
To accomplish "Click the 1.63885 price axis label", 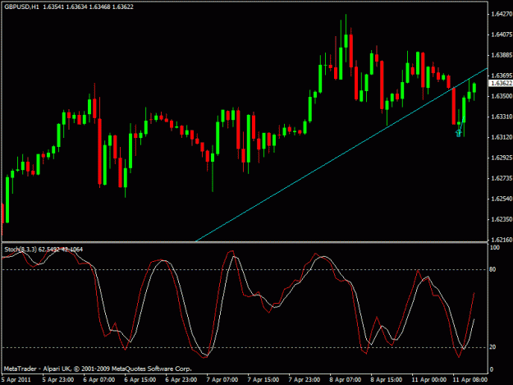I will coord(502,55).
